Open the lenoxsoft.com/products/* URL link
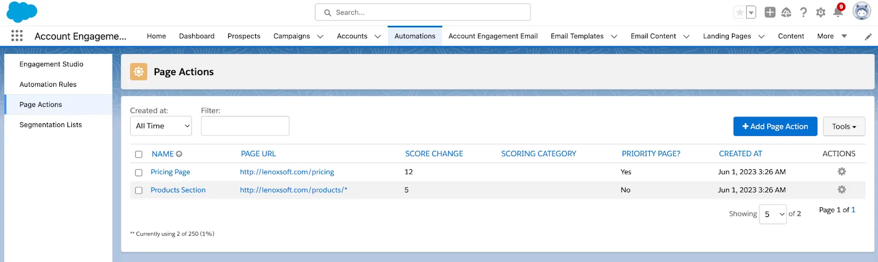 coord(293,190)
